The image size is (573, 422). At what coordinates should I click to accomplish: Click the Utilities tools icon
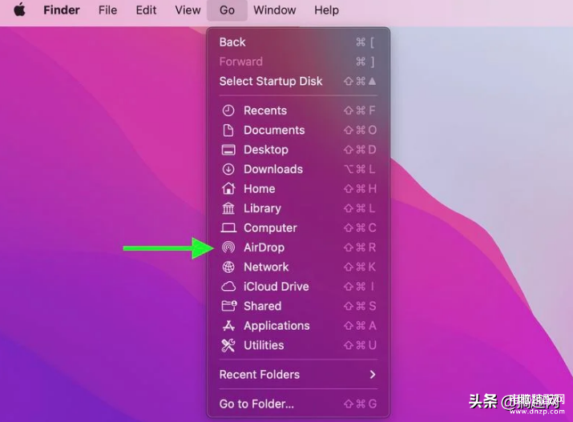(228, 345)
